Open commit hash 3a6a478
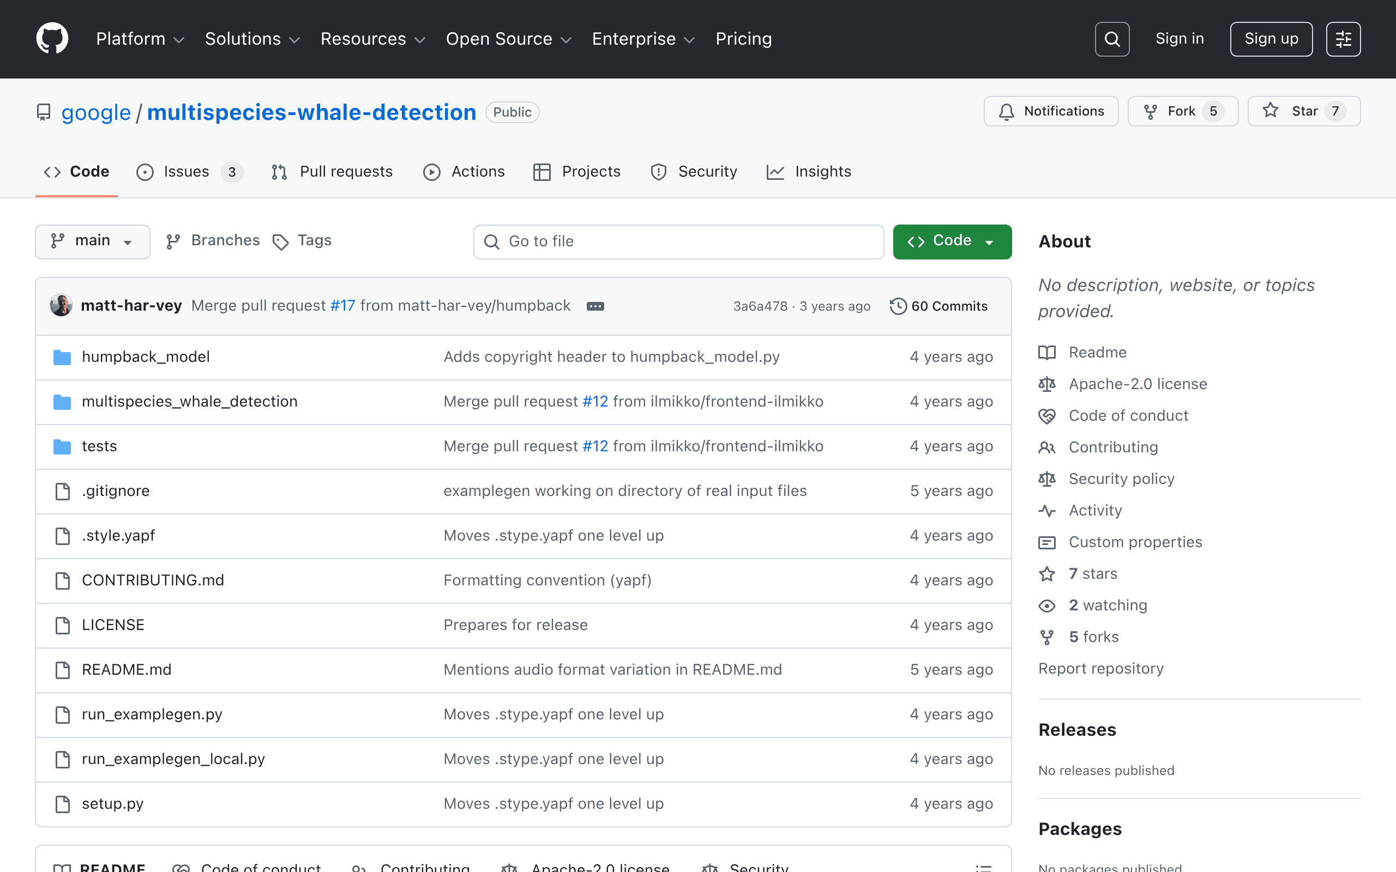Image resolution: width=1396 pixels, height=872 pixels. pyautogui.click(x=760, y=306)
